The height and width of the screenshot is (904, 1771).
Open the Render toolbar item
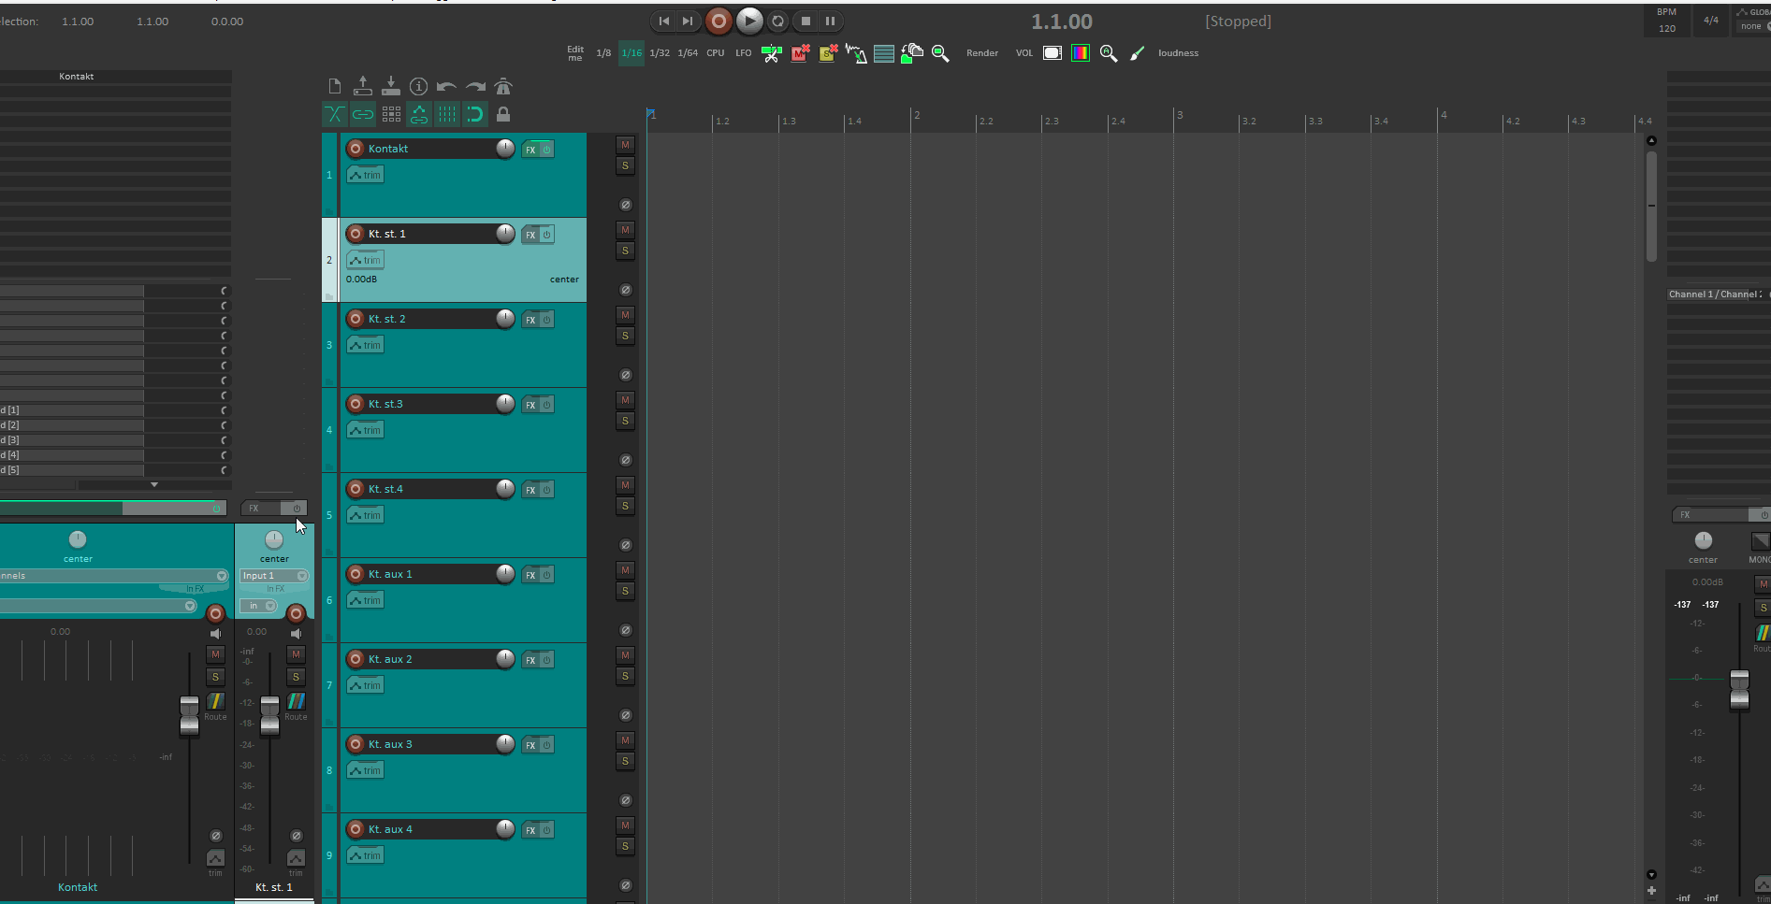(982, 53)
